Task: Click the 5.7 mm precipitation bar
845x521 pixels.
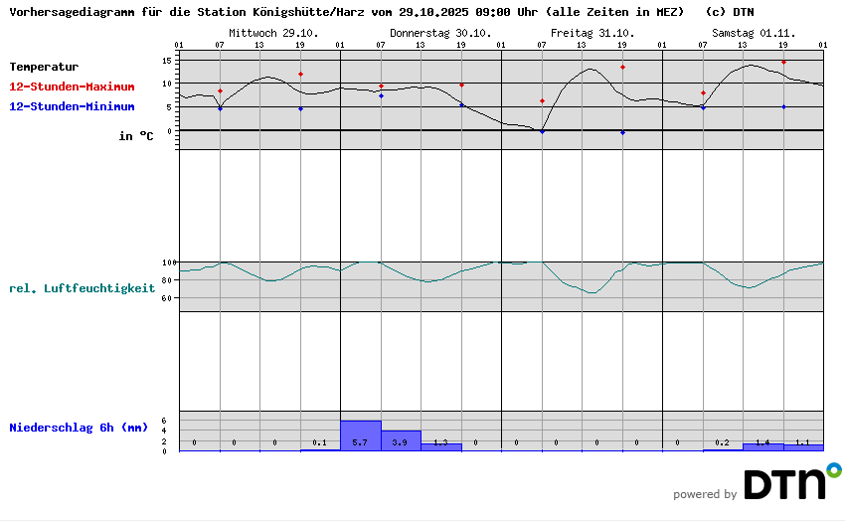Action: click(x=360, y=436)
